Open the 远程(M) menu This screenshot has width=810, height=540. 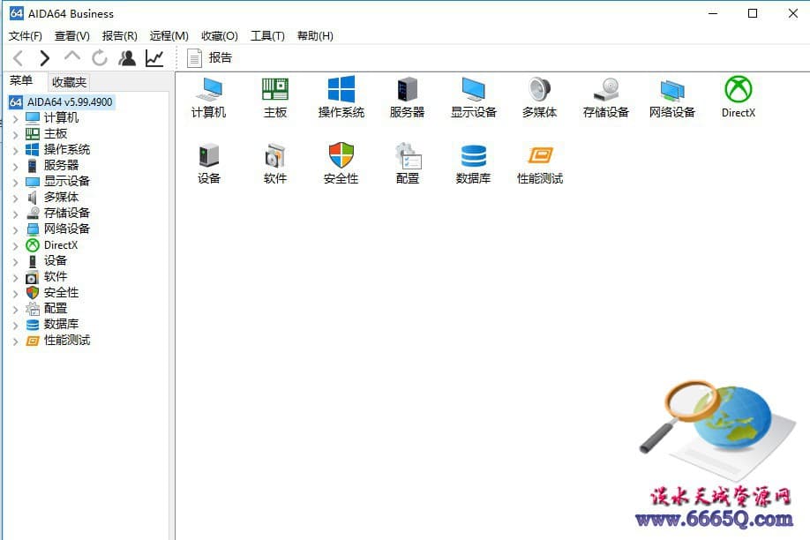169,35
